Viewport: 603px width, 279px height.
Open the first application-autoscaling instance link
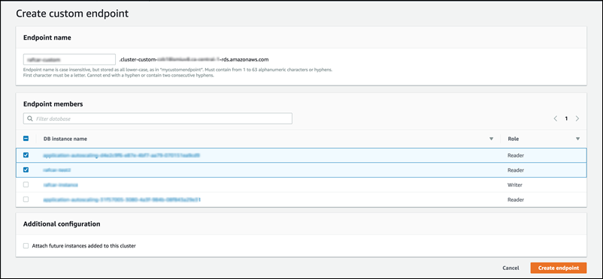[x=122, y=155]
